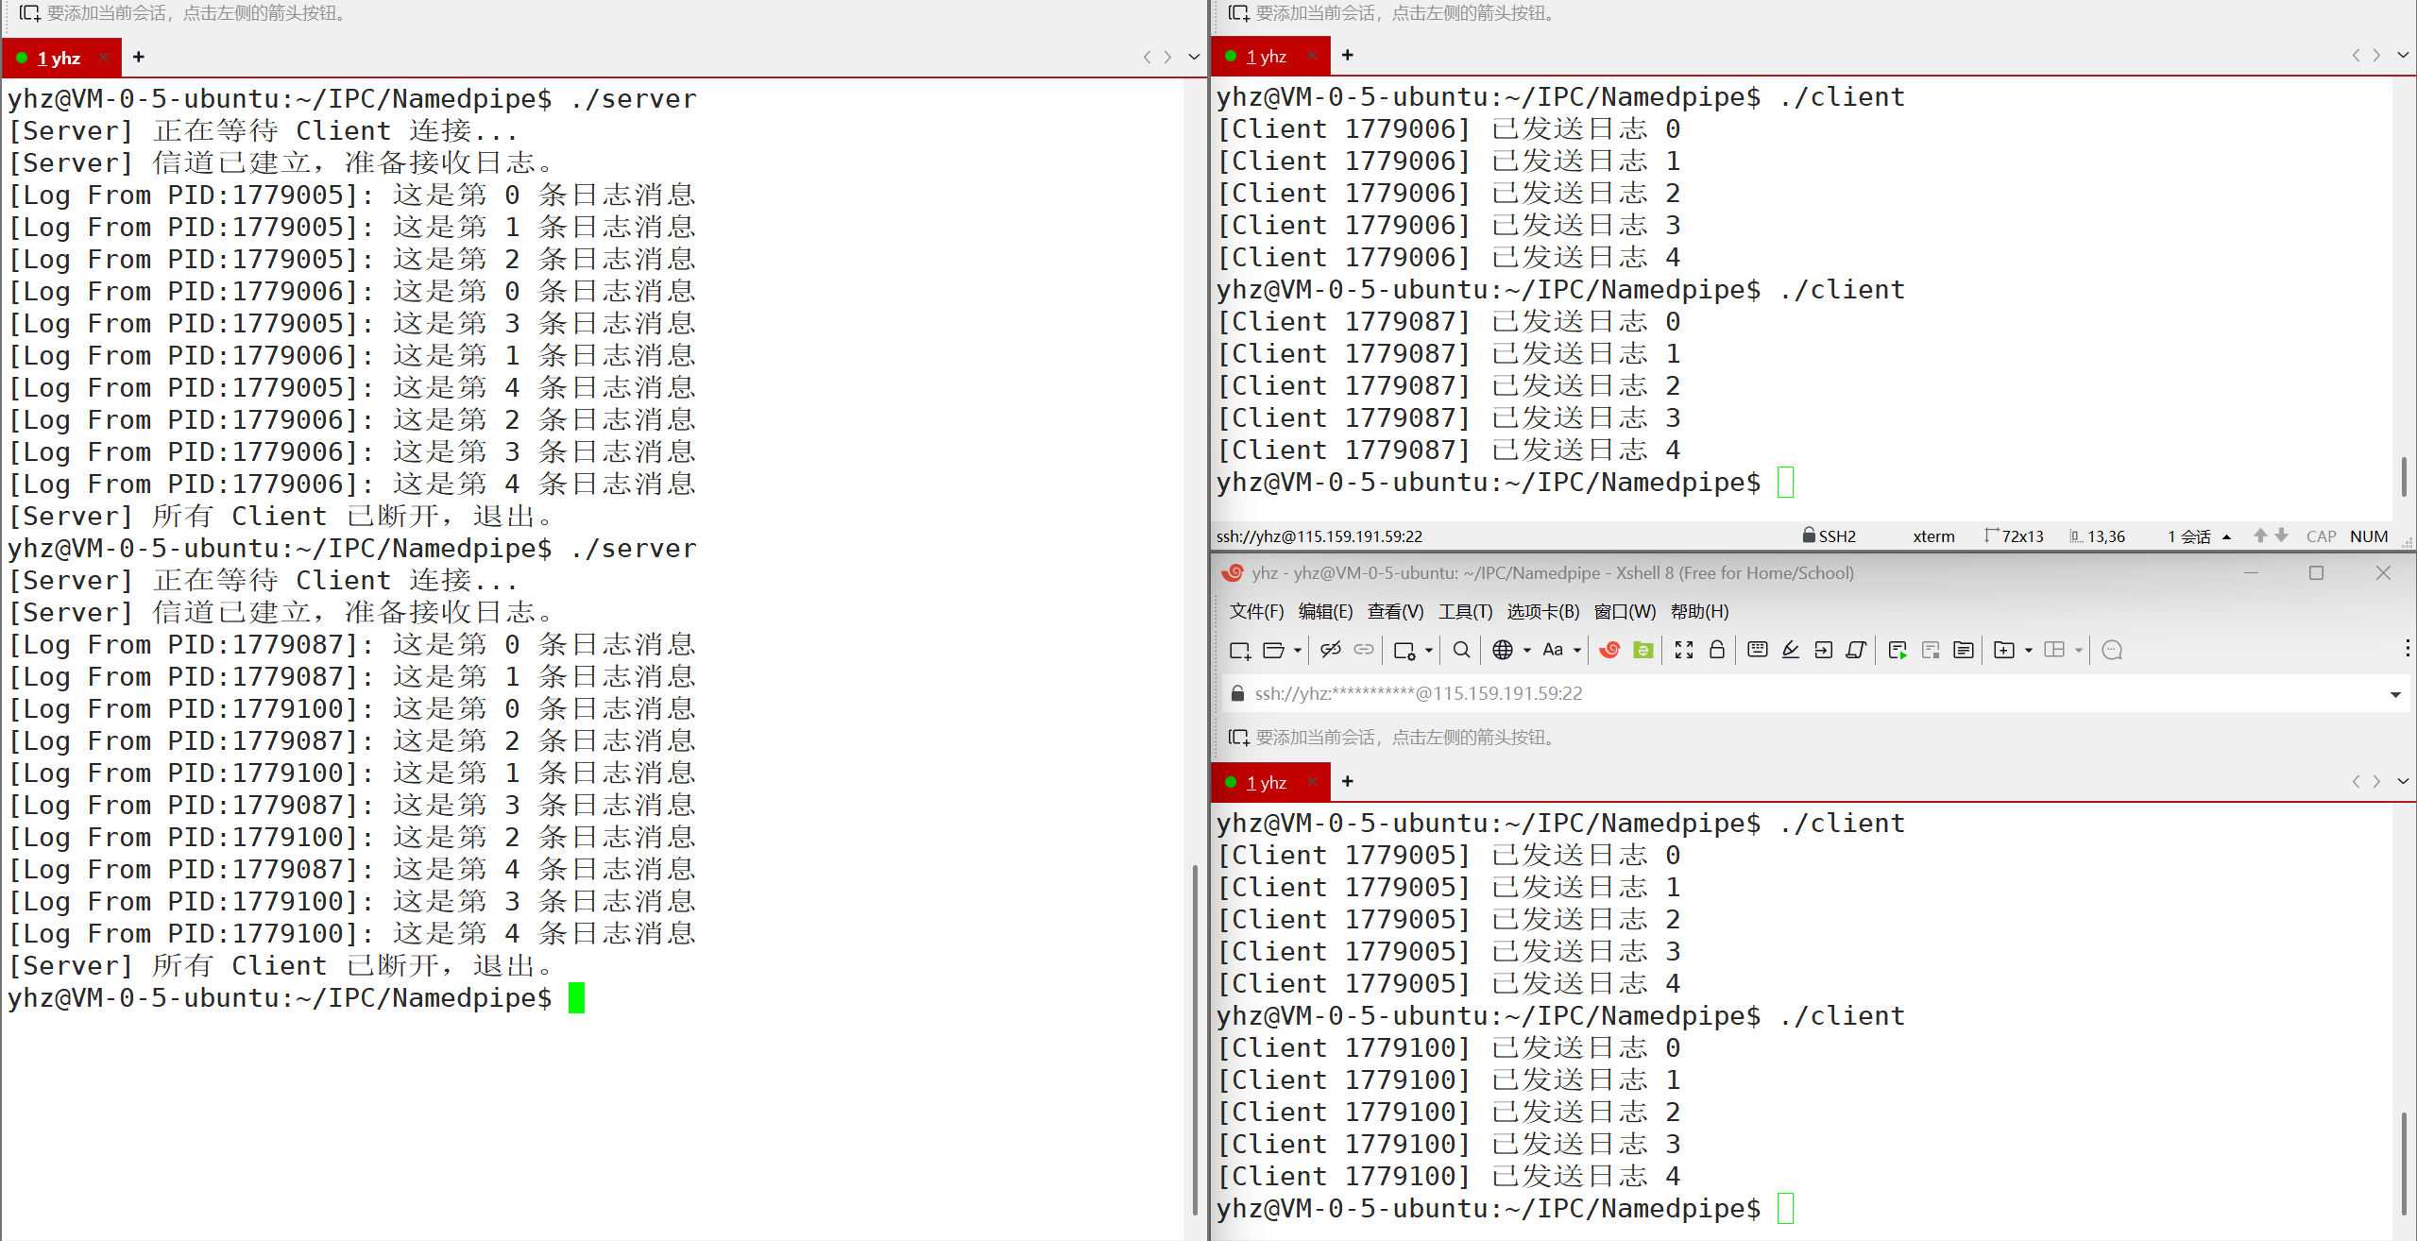Toggle the virtual keyboard icon
This screenshot has width=2417, height=1241.
(1757, 650)
